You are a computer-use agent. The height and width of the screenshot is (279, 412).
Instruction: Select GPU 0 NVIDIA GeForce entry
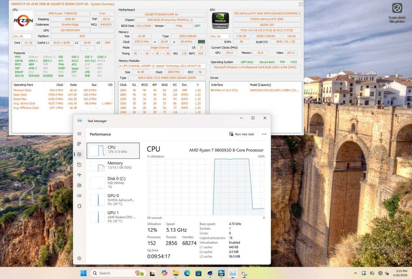click(x=113, y=200)
